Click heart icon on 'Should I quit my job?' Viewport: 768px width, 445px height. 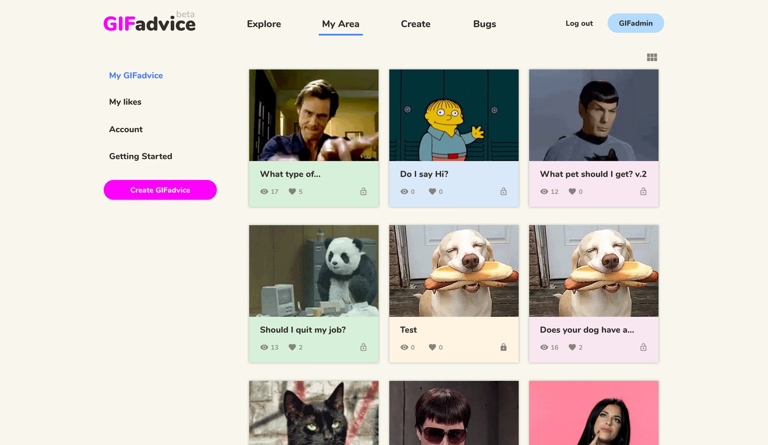click(292, 347)
